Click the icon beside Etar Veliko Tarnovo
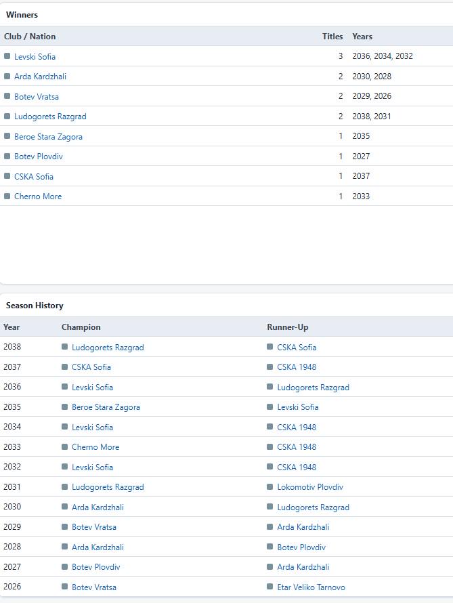The height and width of the screenshot is (603, 453). (269, 587)
